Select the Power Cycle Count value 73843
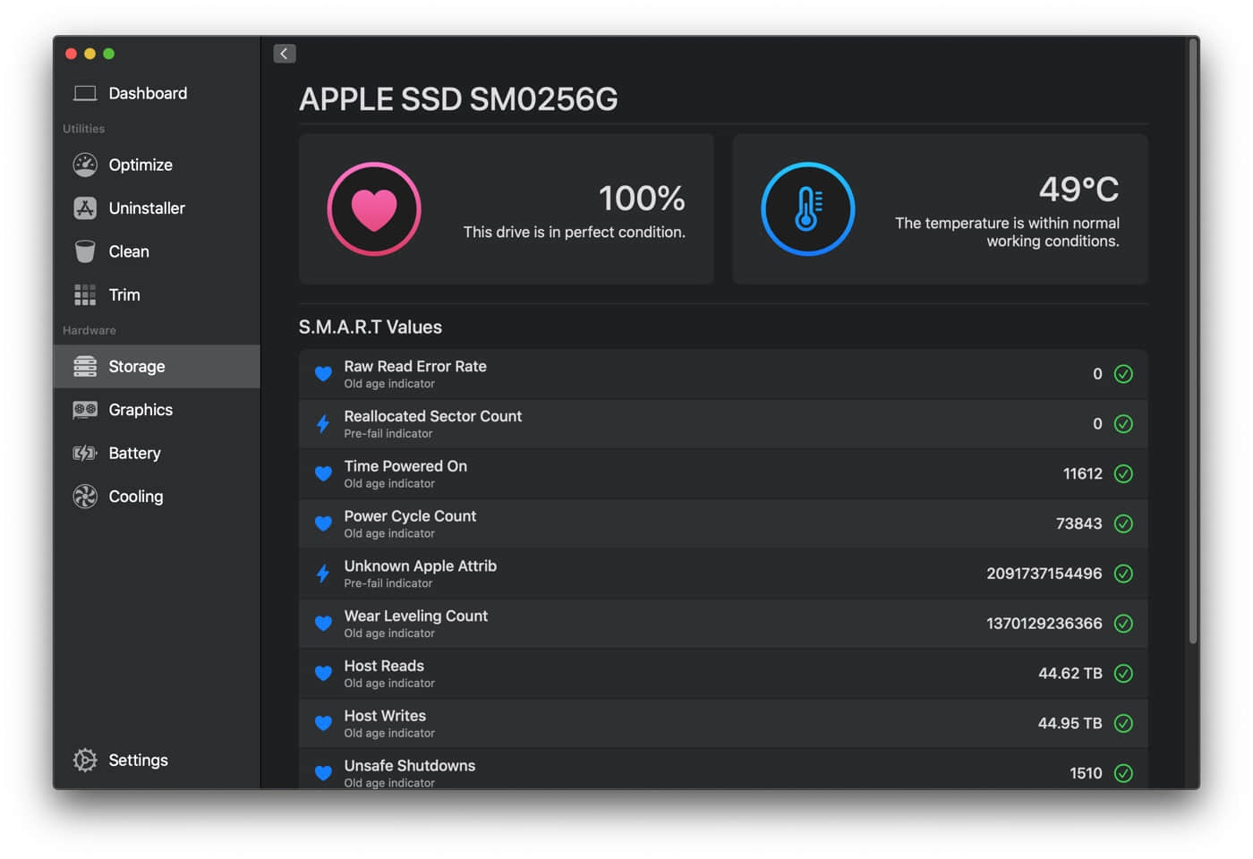This screenshot has height=859, width=1253. tap(1078, 524)
